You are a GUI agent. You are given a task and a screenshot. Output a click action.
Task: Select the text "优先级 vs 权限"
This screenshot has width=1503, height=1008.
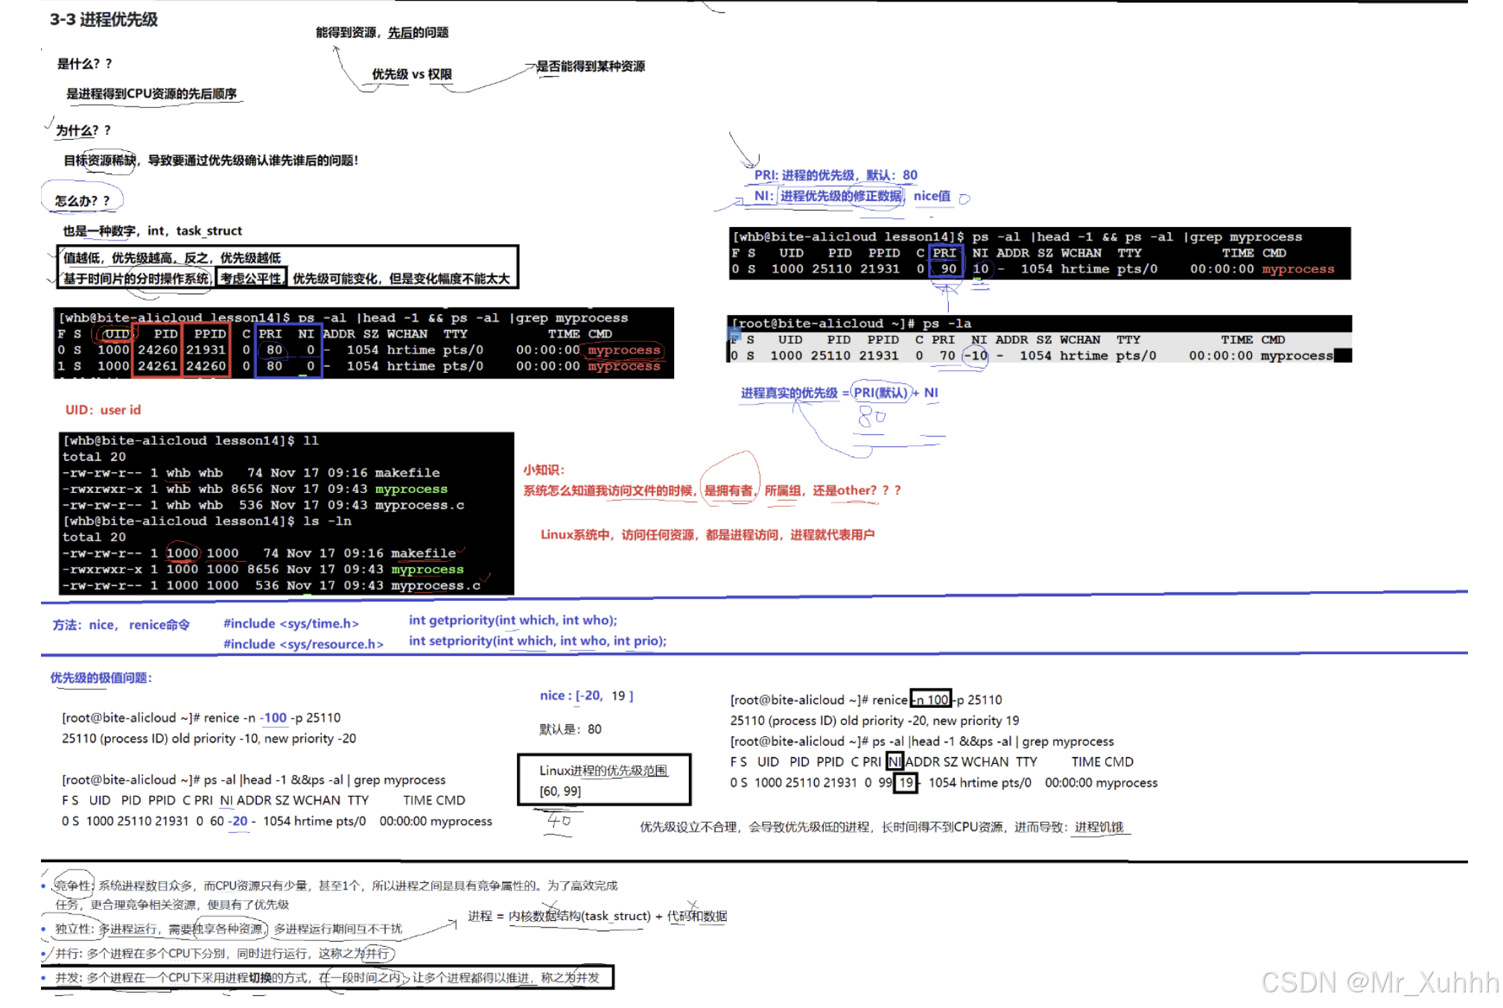412,74
